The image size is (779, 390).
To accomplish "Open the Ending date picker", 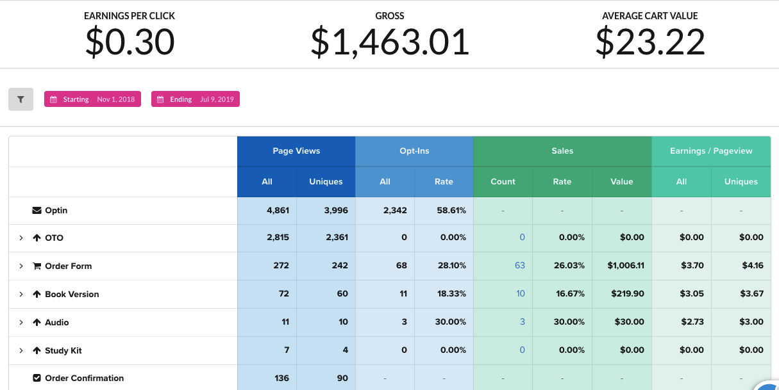I will tap(195, 99).
